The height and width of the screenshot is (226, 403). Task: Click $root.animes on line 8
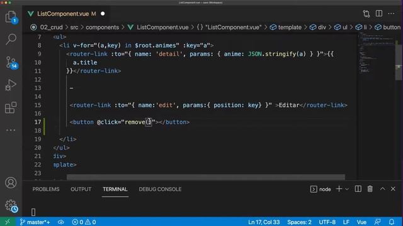pyautogui.click(x=156, y=45)
